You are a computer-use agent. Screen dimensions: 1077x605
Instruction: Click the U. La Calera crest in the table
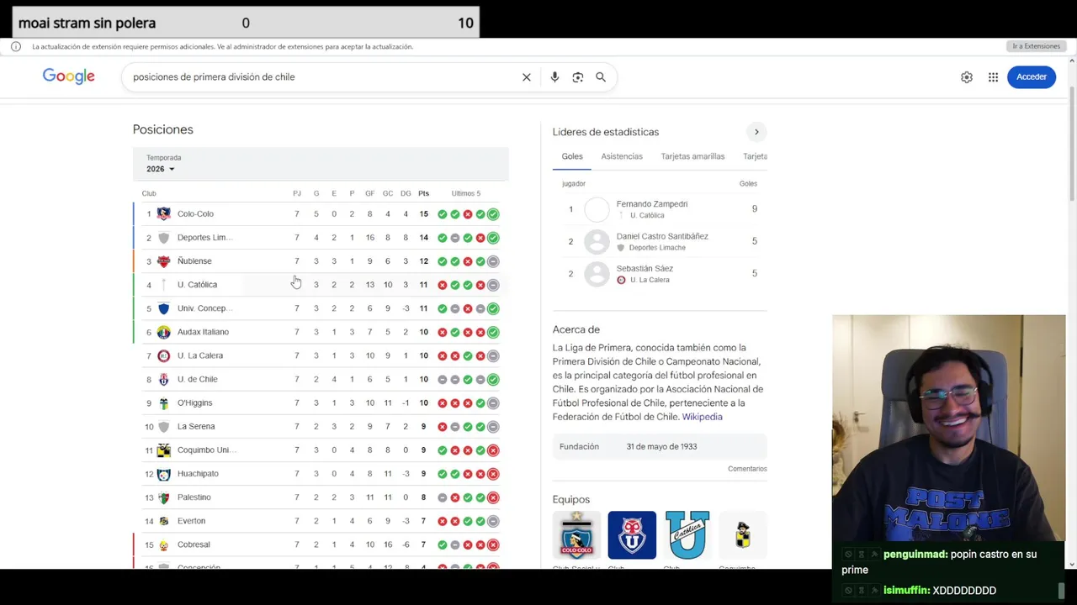164,355
